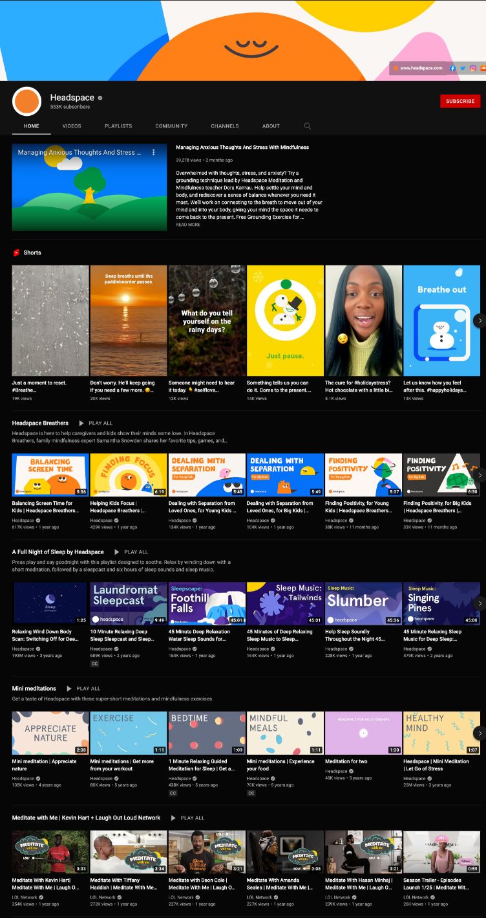Image resolution: width=486 pixels, height=918 pixels.
Task: Open the Sleep Music Slumber thumbnail
Action: tap(363, 603)
